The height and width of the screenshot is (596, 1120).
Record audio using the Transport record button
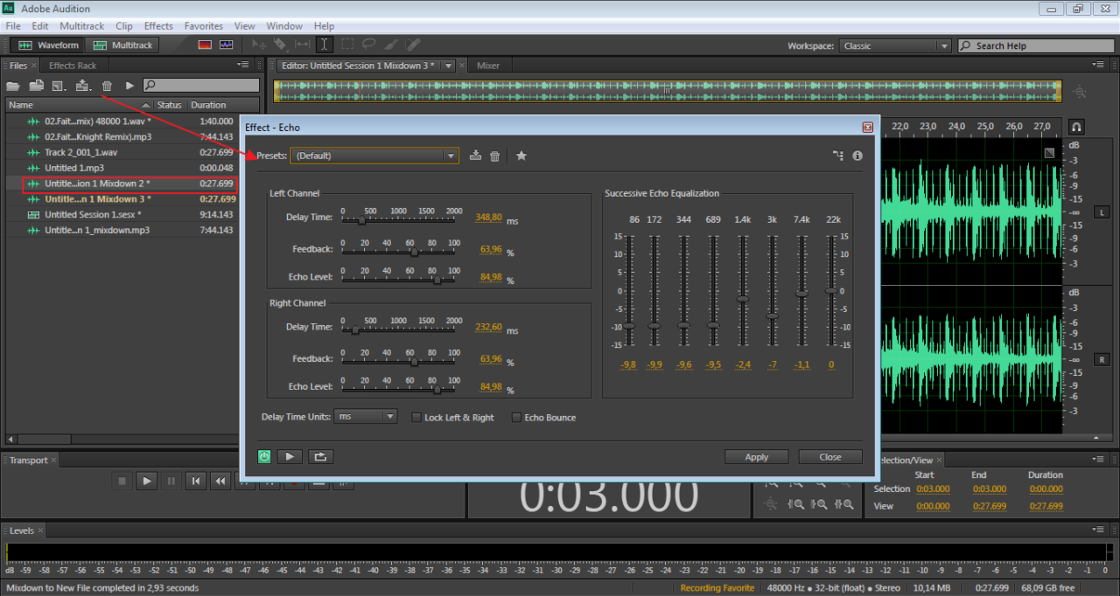[x=295, y=482]
